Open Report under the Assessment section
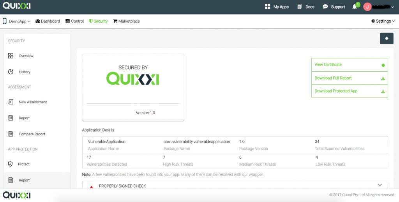This screenshot has height=202, width=399. point(24,118)
